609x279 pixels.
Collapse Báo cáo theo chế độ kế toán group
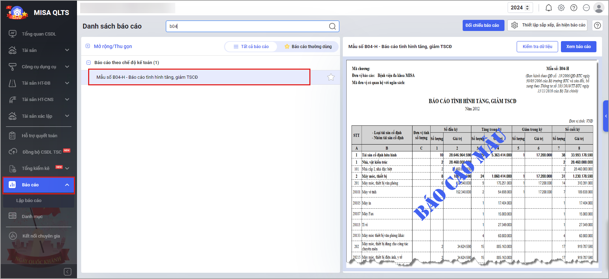88,63
